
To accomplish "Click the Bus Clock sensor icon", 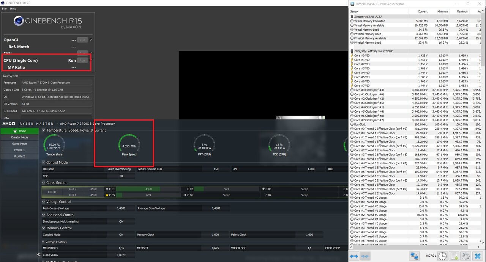I will pyautogui.click(x=352, y=124).
